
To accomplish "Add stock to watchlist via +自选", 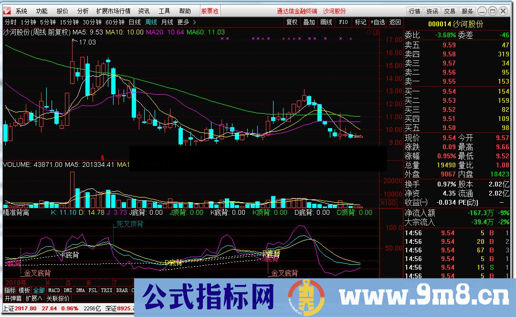I will point(378,22).
